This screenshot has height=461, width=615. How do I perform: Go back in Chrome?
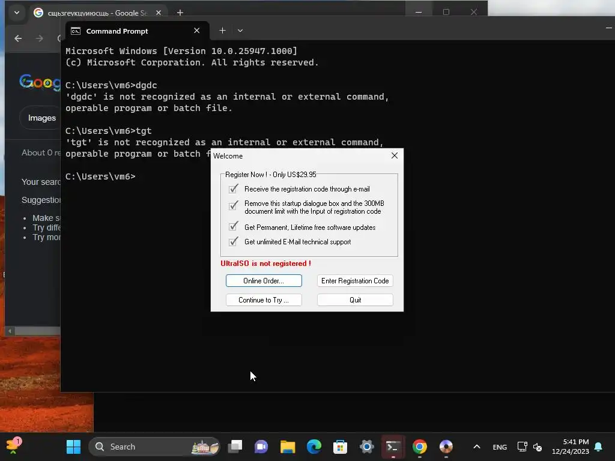[x=18, y=38]
